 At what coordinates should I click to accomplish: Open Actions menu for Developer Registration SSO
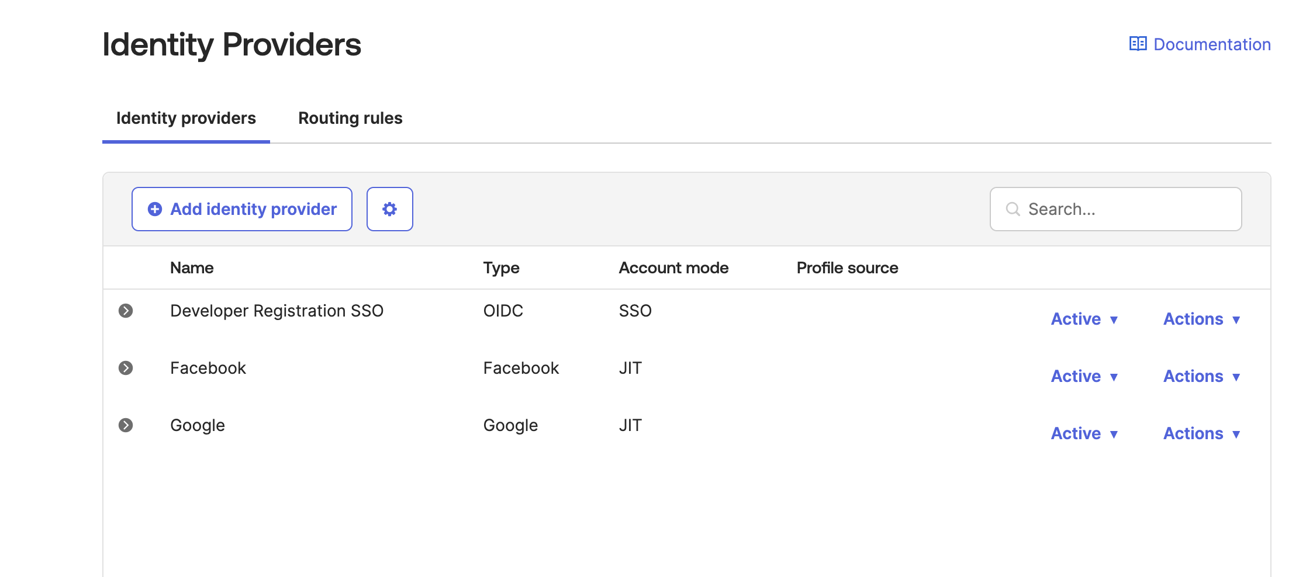1201,319
